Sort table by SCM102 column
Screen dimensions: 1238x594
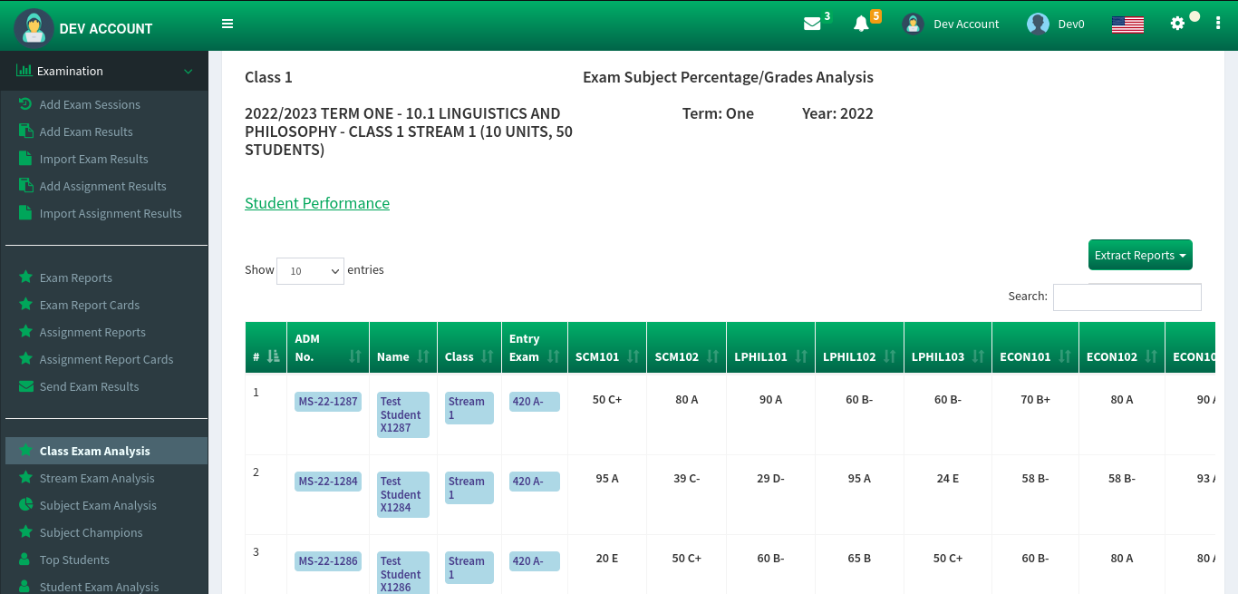tap(687, 347)
